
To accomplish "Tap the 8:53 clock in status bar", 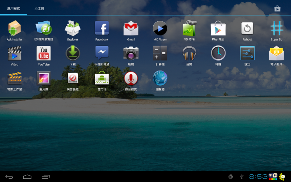I will (258, 177).
